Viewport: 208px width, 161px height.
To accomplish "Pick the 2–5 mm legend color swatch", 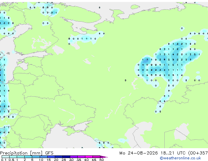I will click(x=28, y=157).
